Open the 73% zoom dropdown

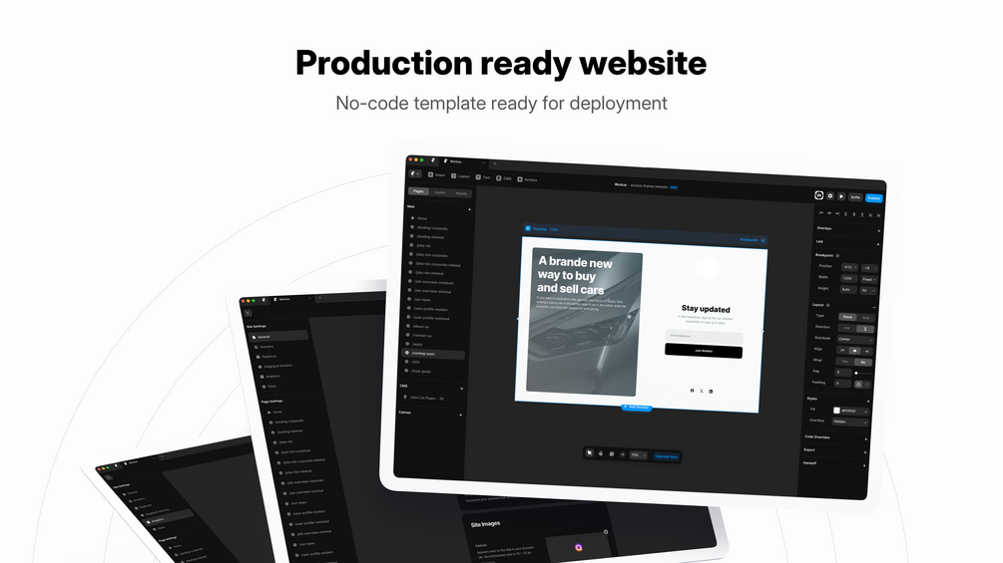click(x=639, y=455)
